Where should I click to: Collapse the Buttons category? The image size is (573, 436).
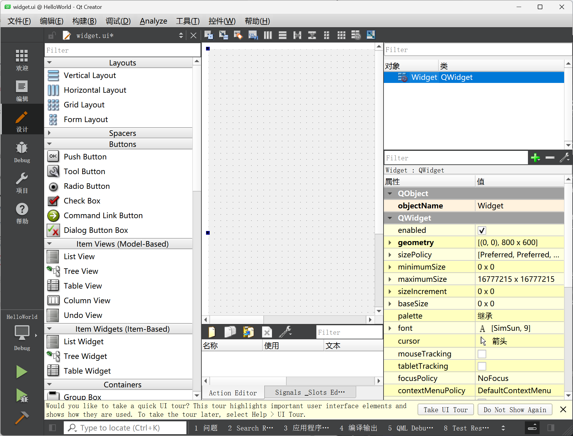pos(49,144)
